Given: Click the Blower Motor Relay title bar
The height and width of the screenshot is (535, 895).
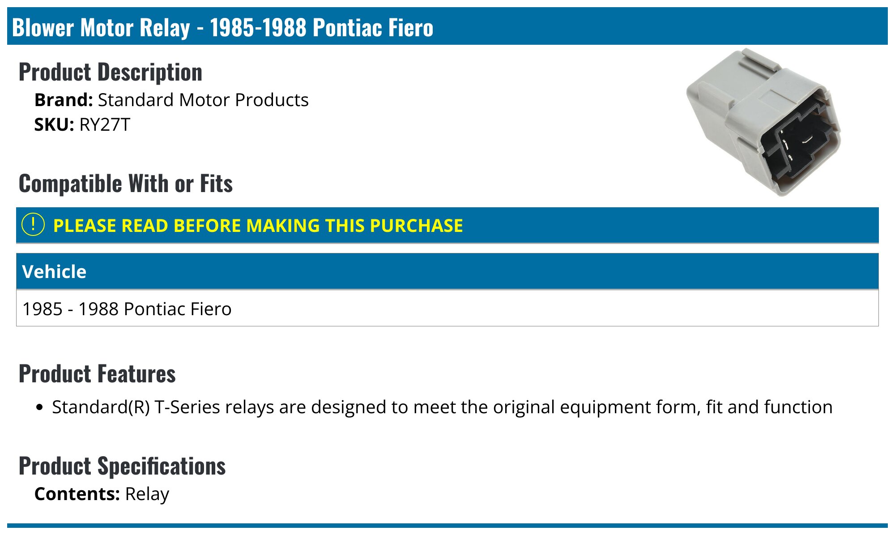Looking at the screenshot, I should click(447, 26).
